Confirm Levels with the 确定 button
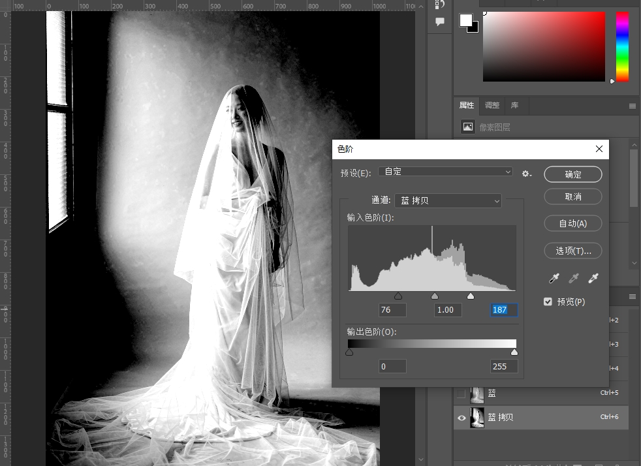The image size is (641, 466). coord(572,174)
